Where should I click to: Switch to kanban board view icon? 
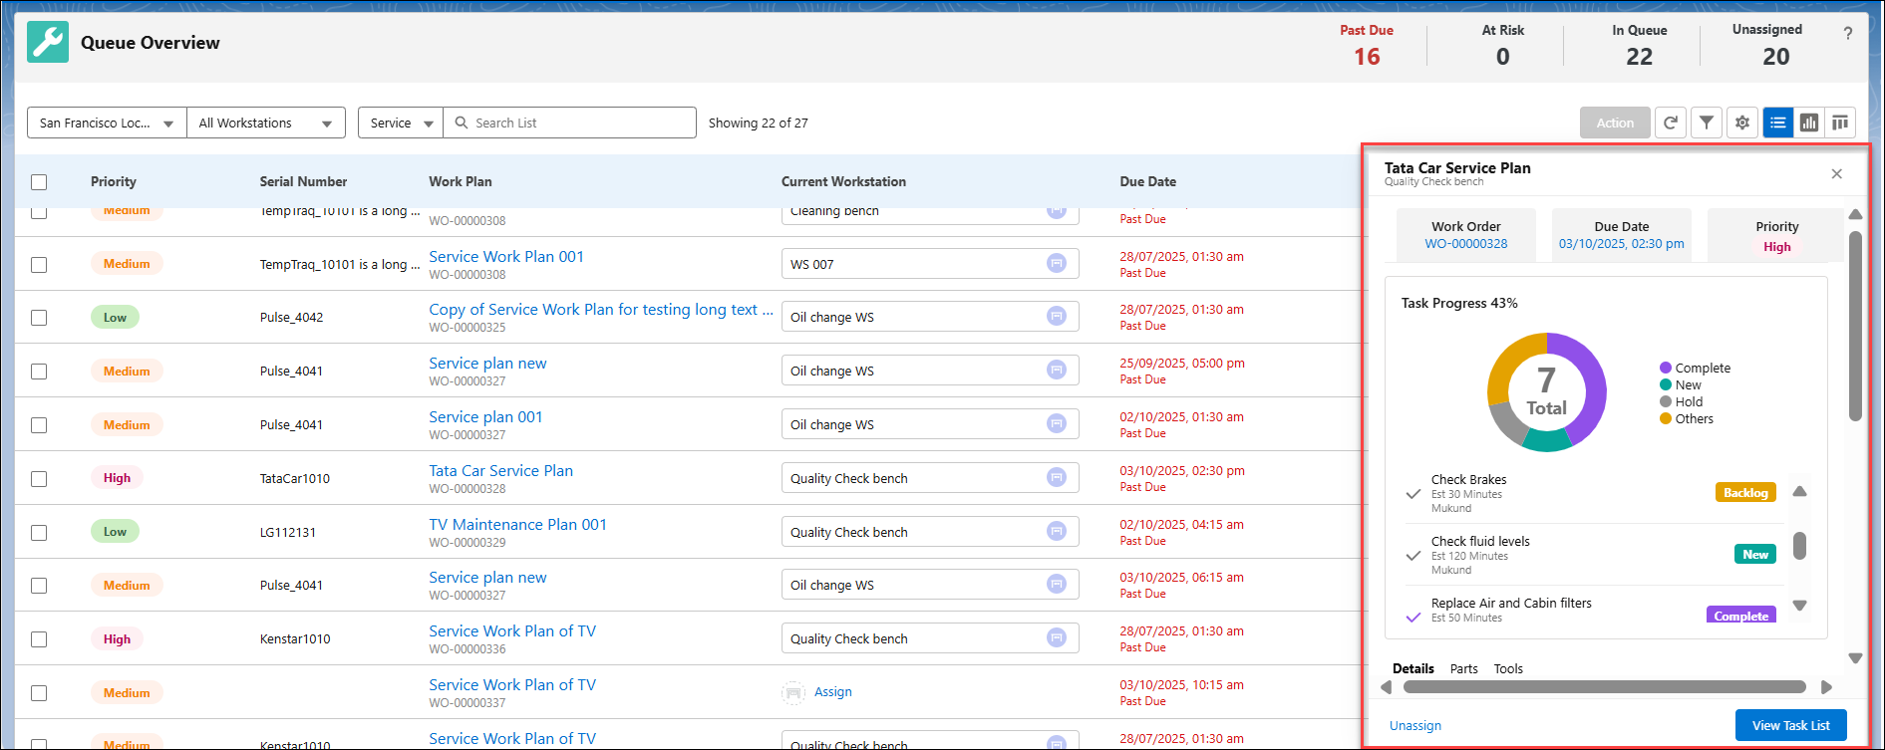tap(1840, 123)
